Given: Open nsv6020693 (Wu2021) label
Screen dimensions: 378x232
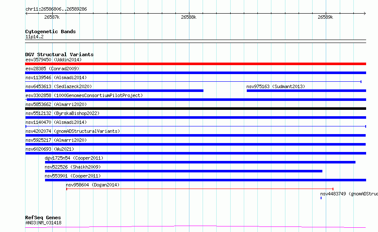Looking at the screenshot, I should pyautogui.click(x=50, y=149).
